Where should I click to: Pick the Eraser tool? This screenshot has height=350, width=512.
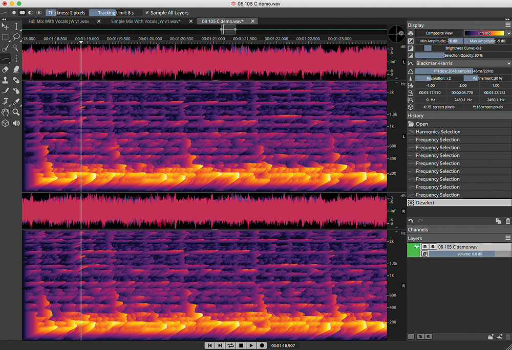coord(5,69)
